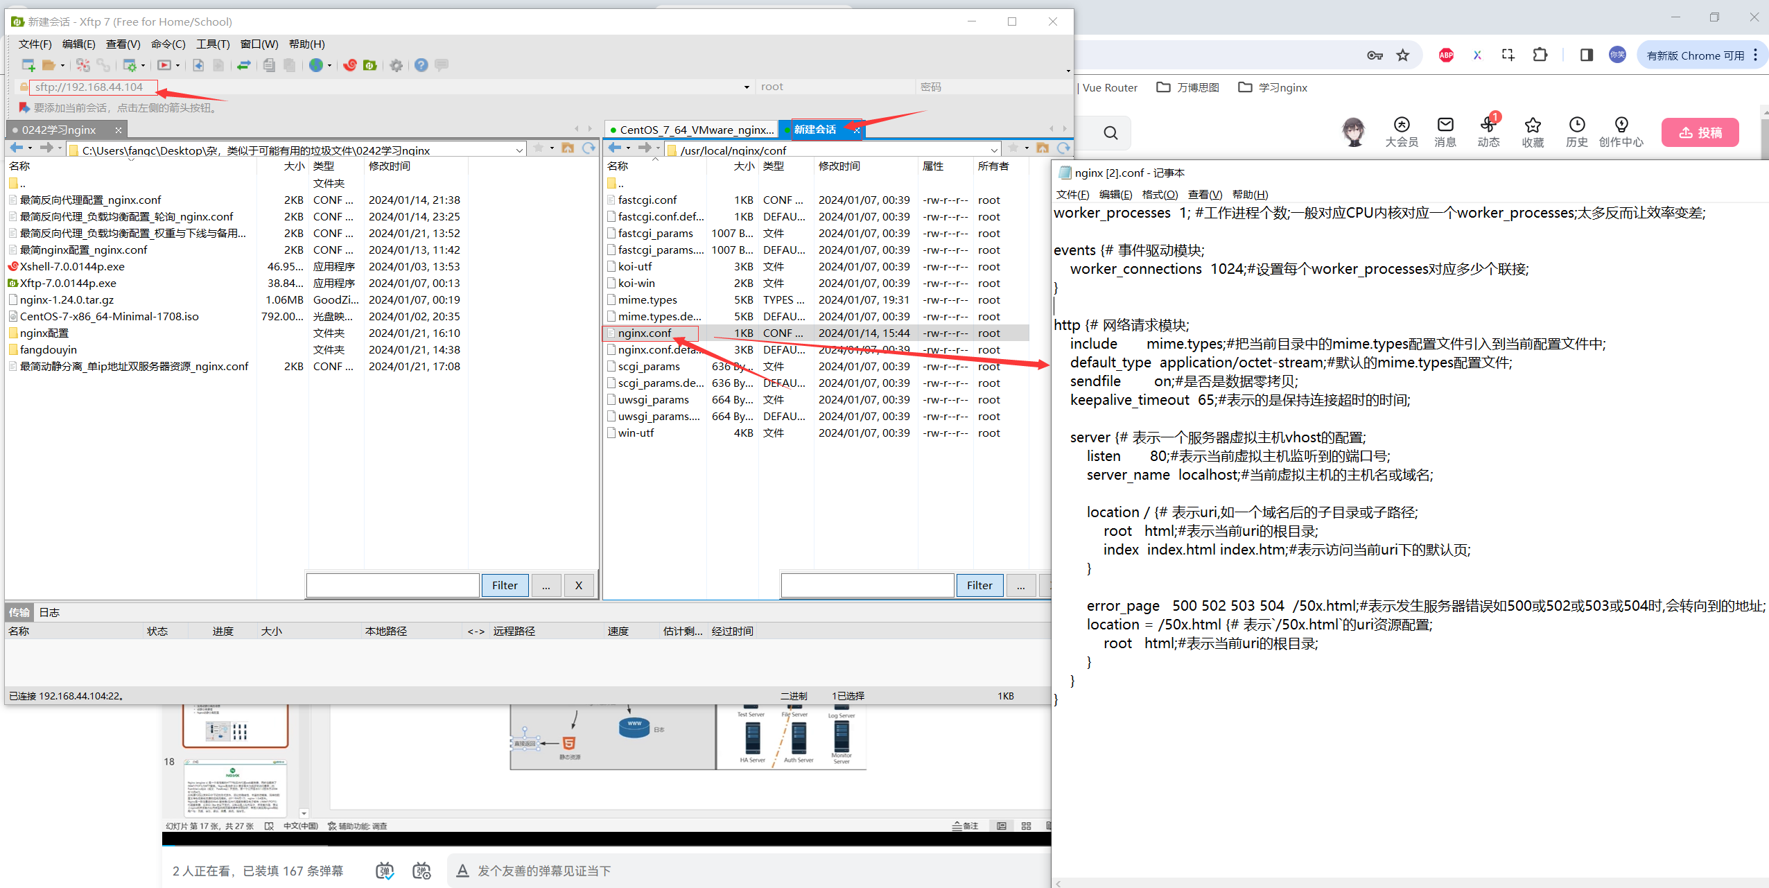Click the green-blue transfer arrows icon
The width and height of the screenshot is (1769, 888).
244,65
